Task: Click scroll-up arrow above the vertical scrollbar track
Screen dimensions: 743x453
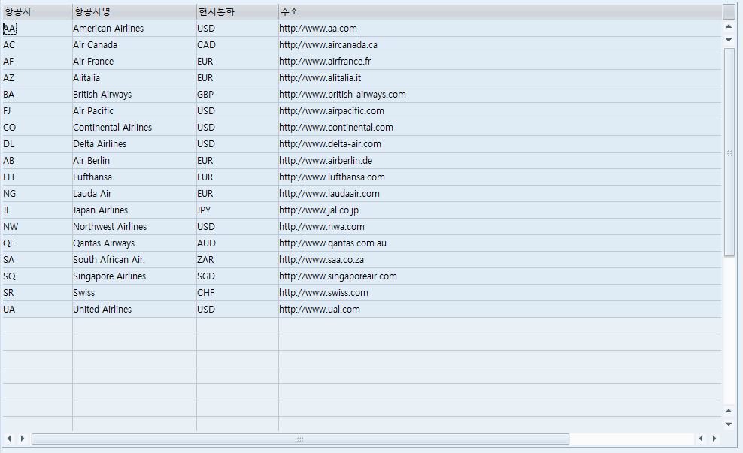Action: coord(729,26)
